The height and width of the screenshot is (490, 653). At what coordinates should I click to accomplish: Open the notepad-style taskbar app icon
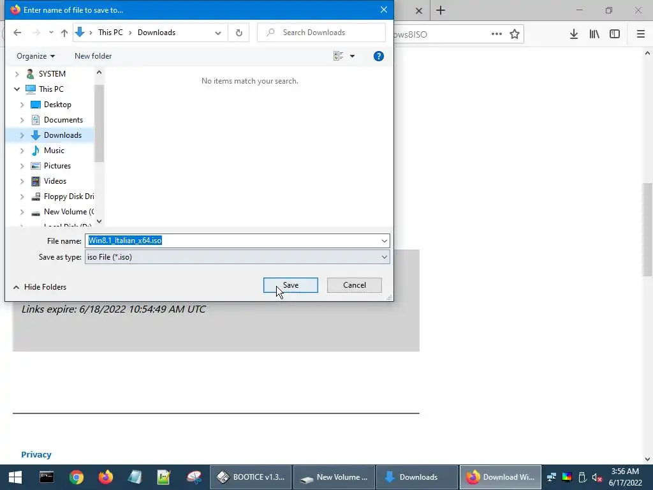(x=135, y=477)
